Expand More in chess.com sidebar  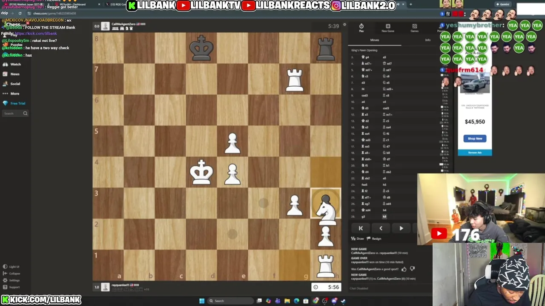coord(11,93)
